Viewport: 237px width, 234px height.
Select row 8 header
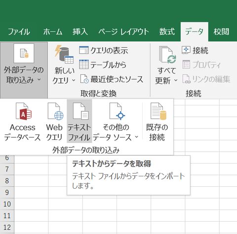[7, 181]
